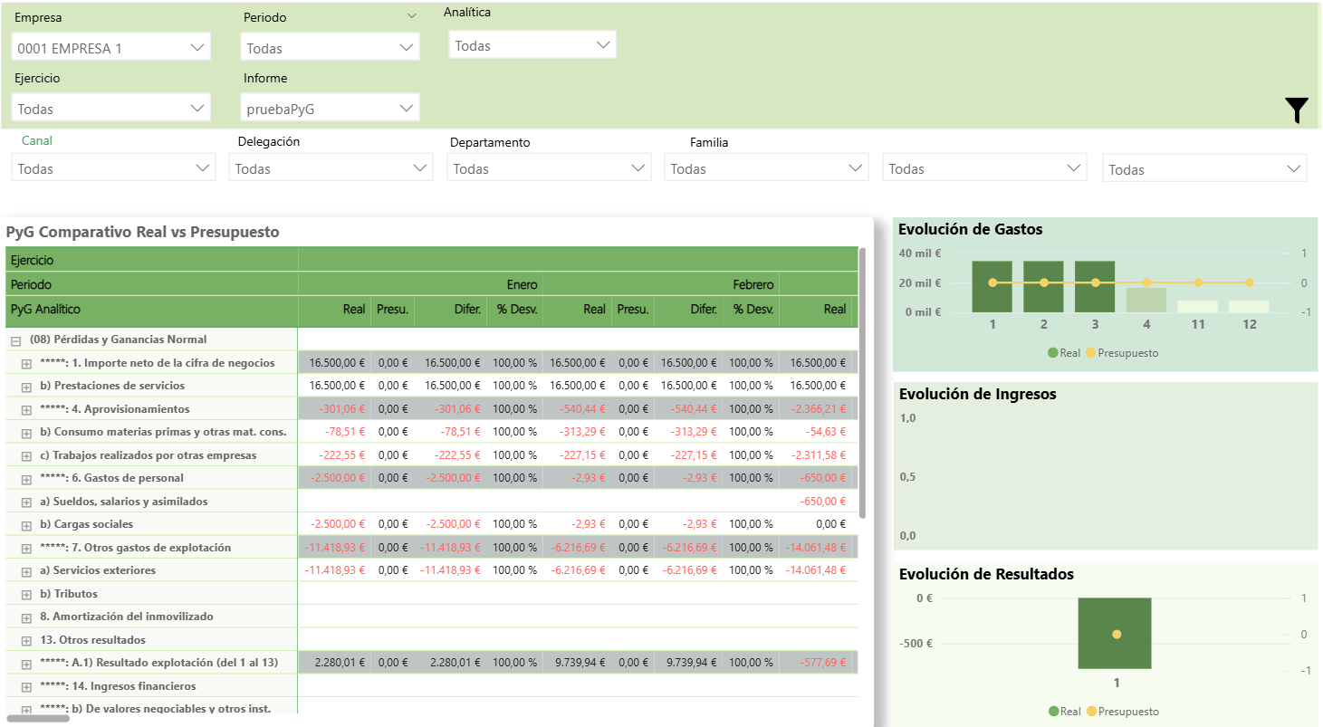
Task: Expand the 14. Ingresos financieros row
Action: pos(27,687)
